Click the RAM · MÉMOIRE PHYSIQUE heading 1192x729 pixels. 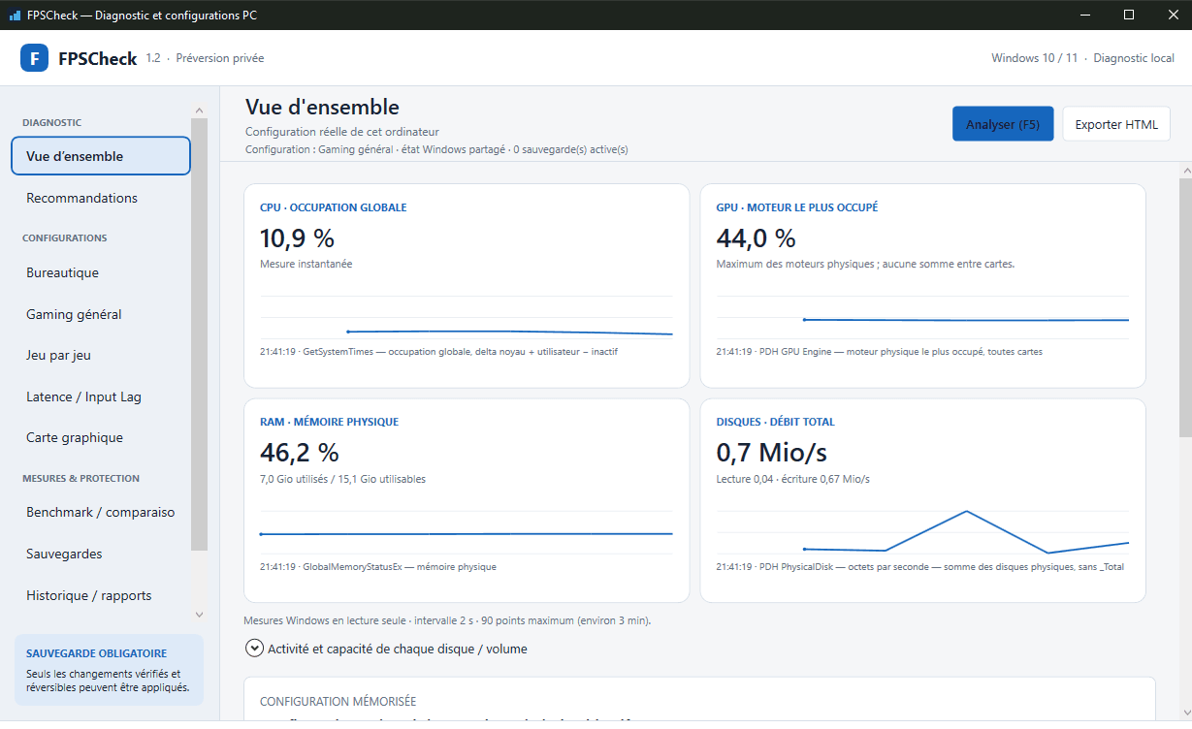[329, 422]
